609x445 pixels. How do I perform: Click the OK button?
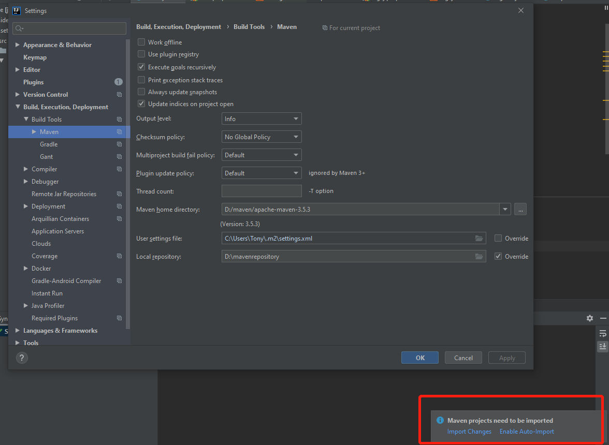tap(420, 358)
